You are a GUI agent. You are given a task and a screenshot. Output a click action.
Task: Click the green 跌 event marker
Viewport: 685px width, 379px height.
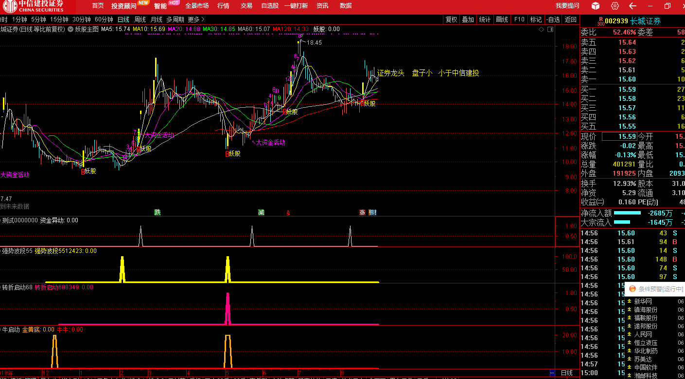[157, 212]
